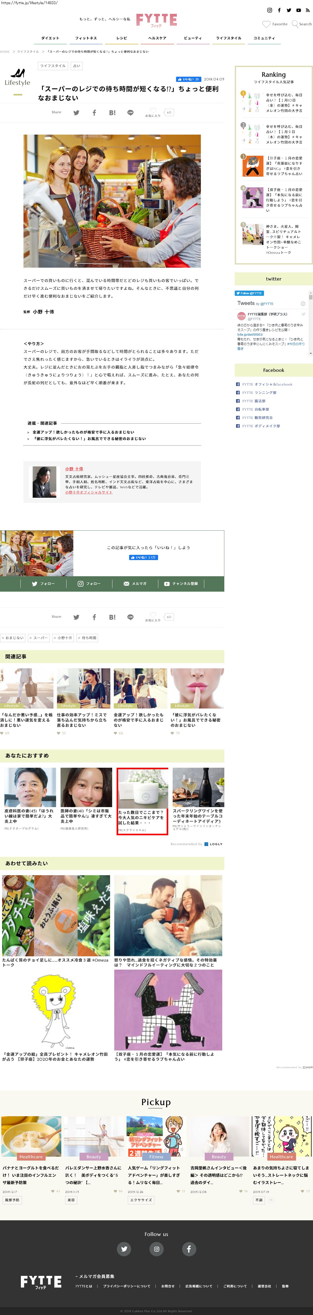Click the Favorite heart icon in header

pyautogui.click(x=266, y=24)
